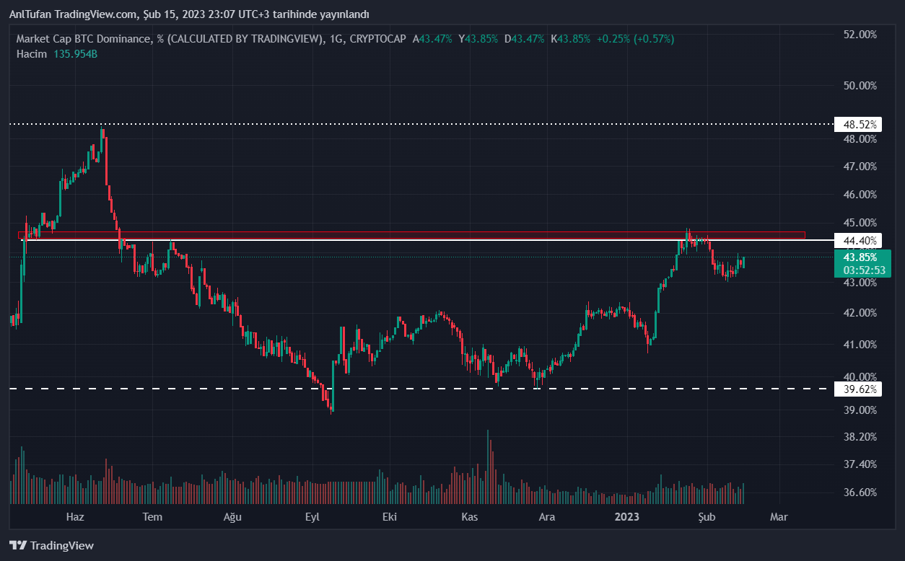Click the TradingView logo at bottom left

click(51, 546)
